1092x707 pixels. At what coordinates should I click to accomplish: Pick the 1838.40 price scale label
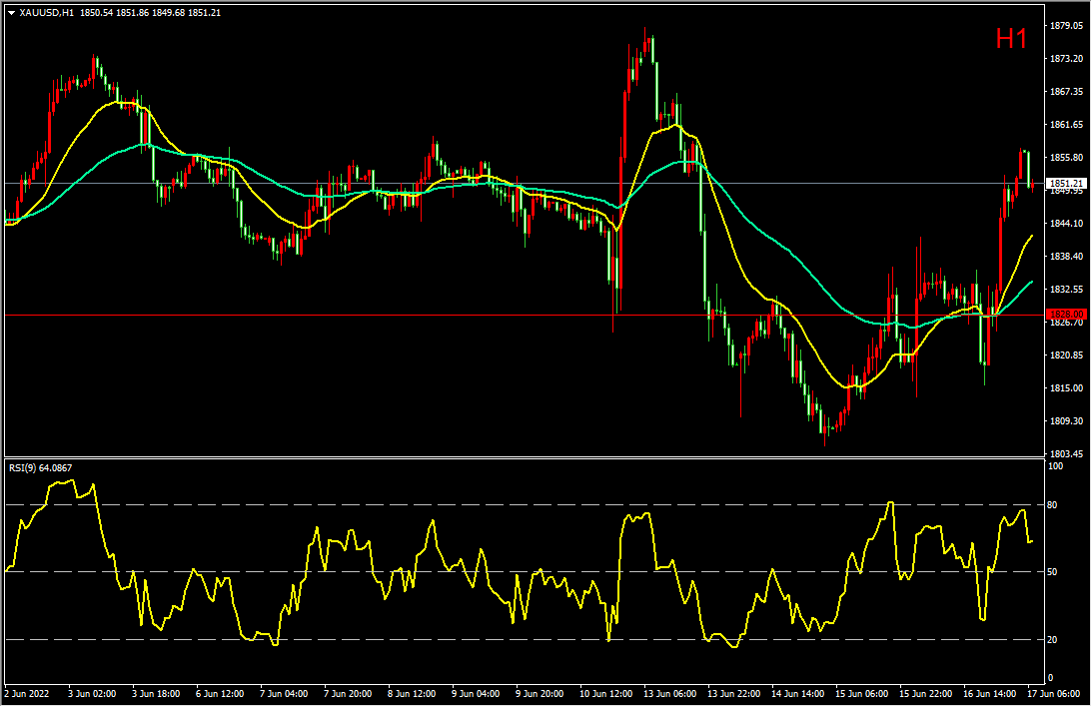(1066, 256)
